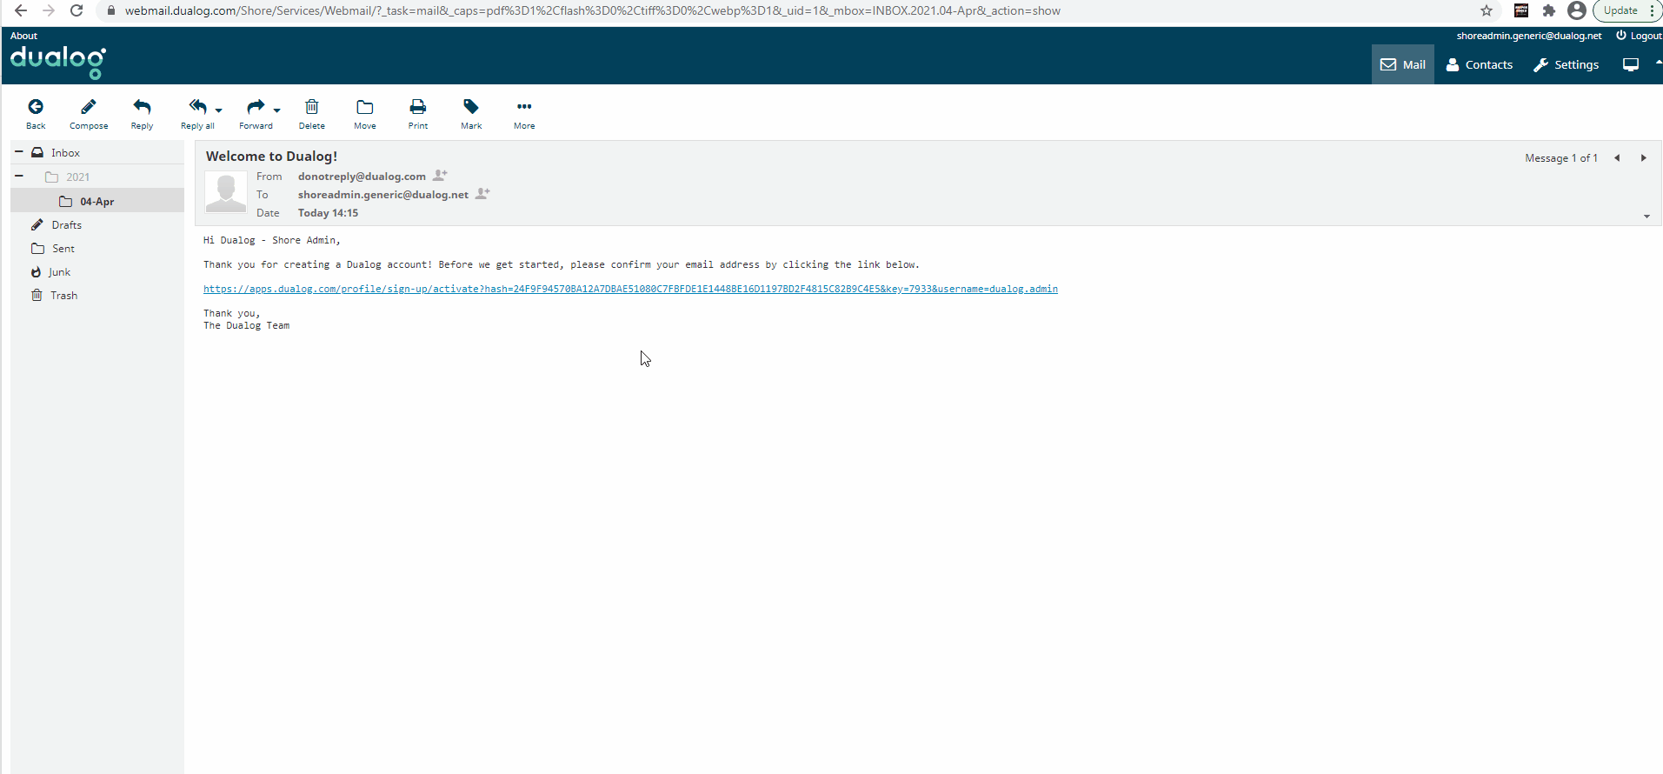This screenshot has width=1663, height=774.
Task: Switch to the Contacts tab
Action: click(1479, 64)
